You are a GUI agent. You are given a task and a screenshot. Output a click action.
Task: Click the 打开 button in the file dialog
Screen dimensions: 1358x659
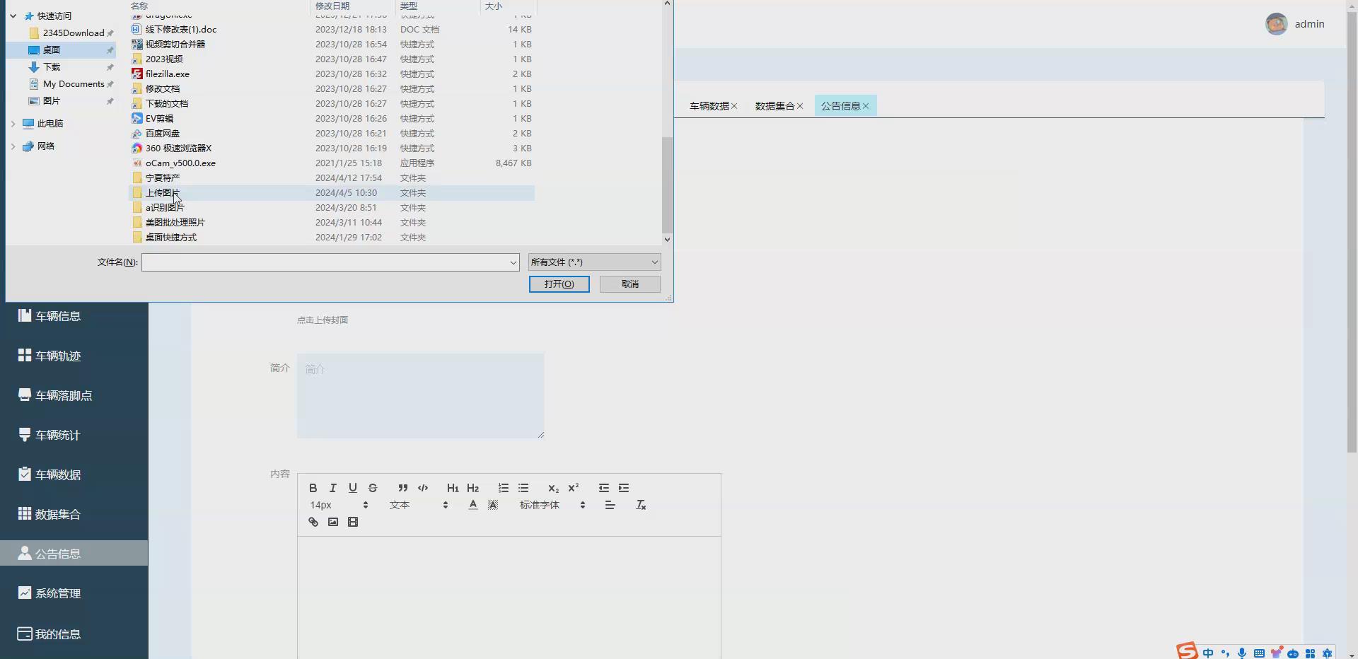click(559, 284)
